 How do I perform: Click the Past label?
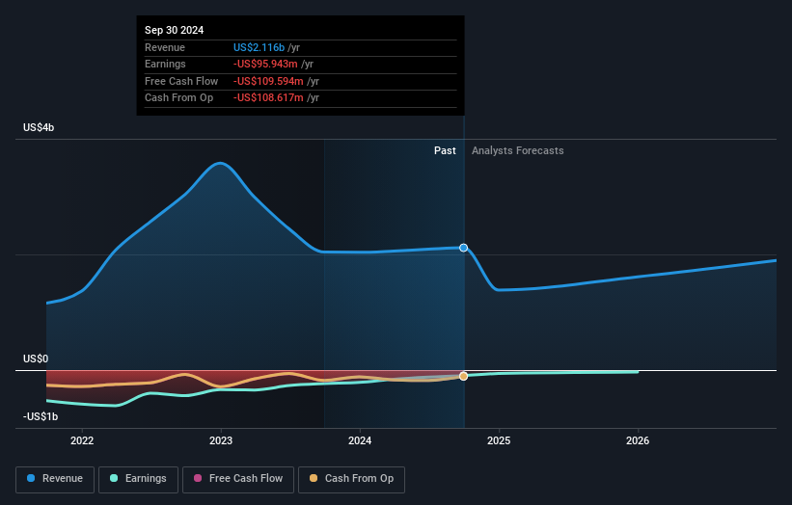[445, 150]
